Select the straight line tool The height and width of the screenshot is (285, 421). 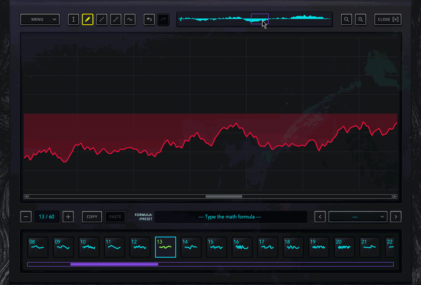click(102, 19)
